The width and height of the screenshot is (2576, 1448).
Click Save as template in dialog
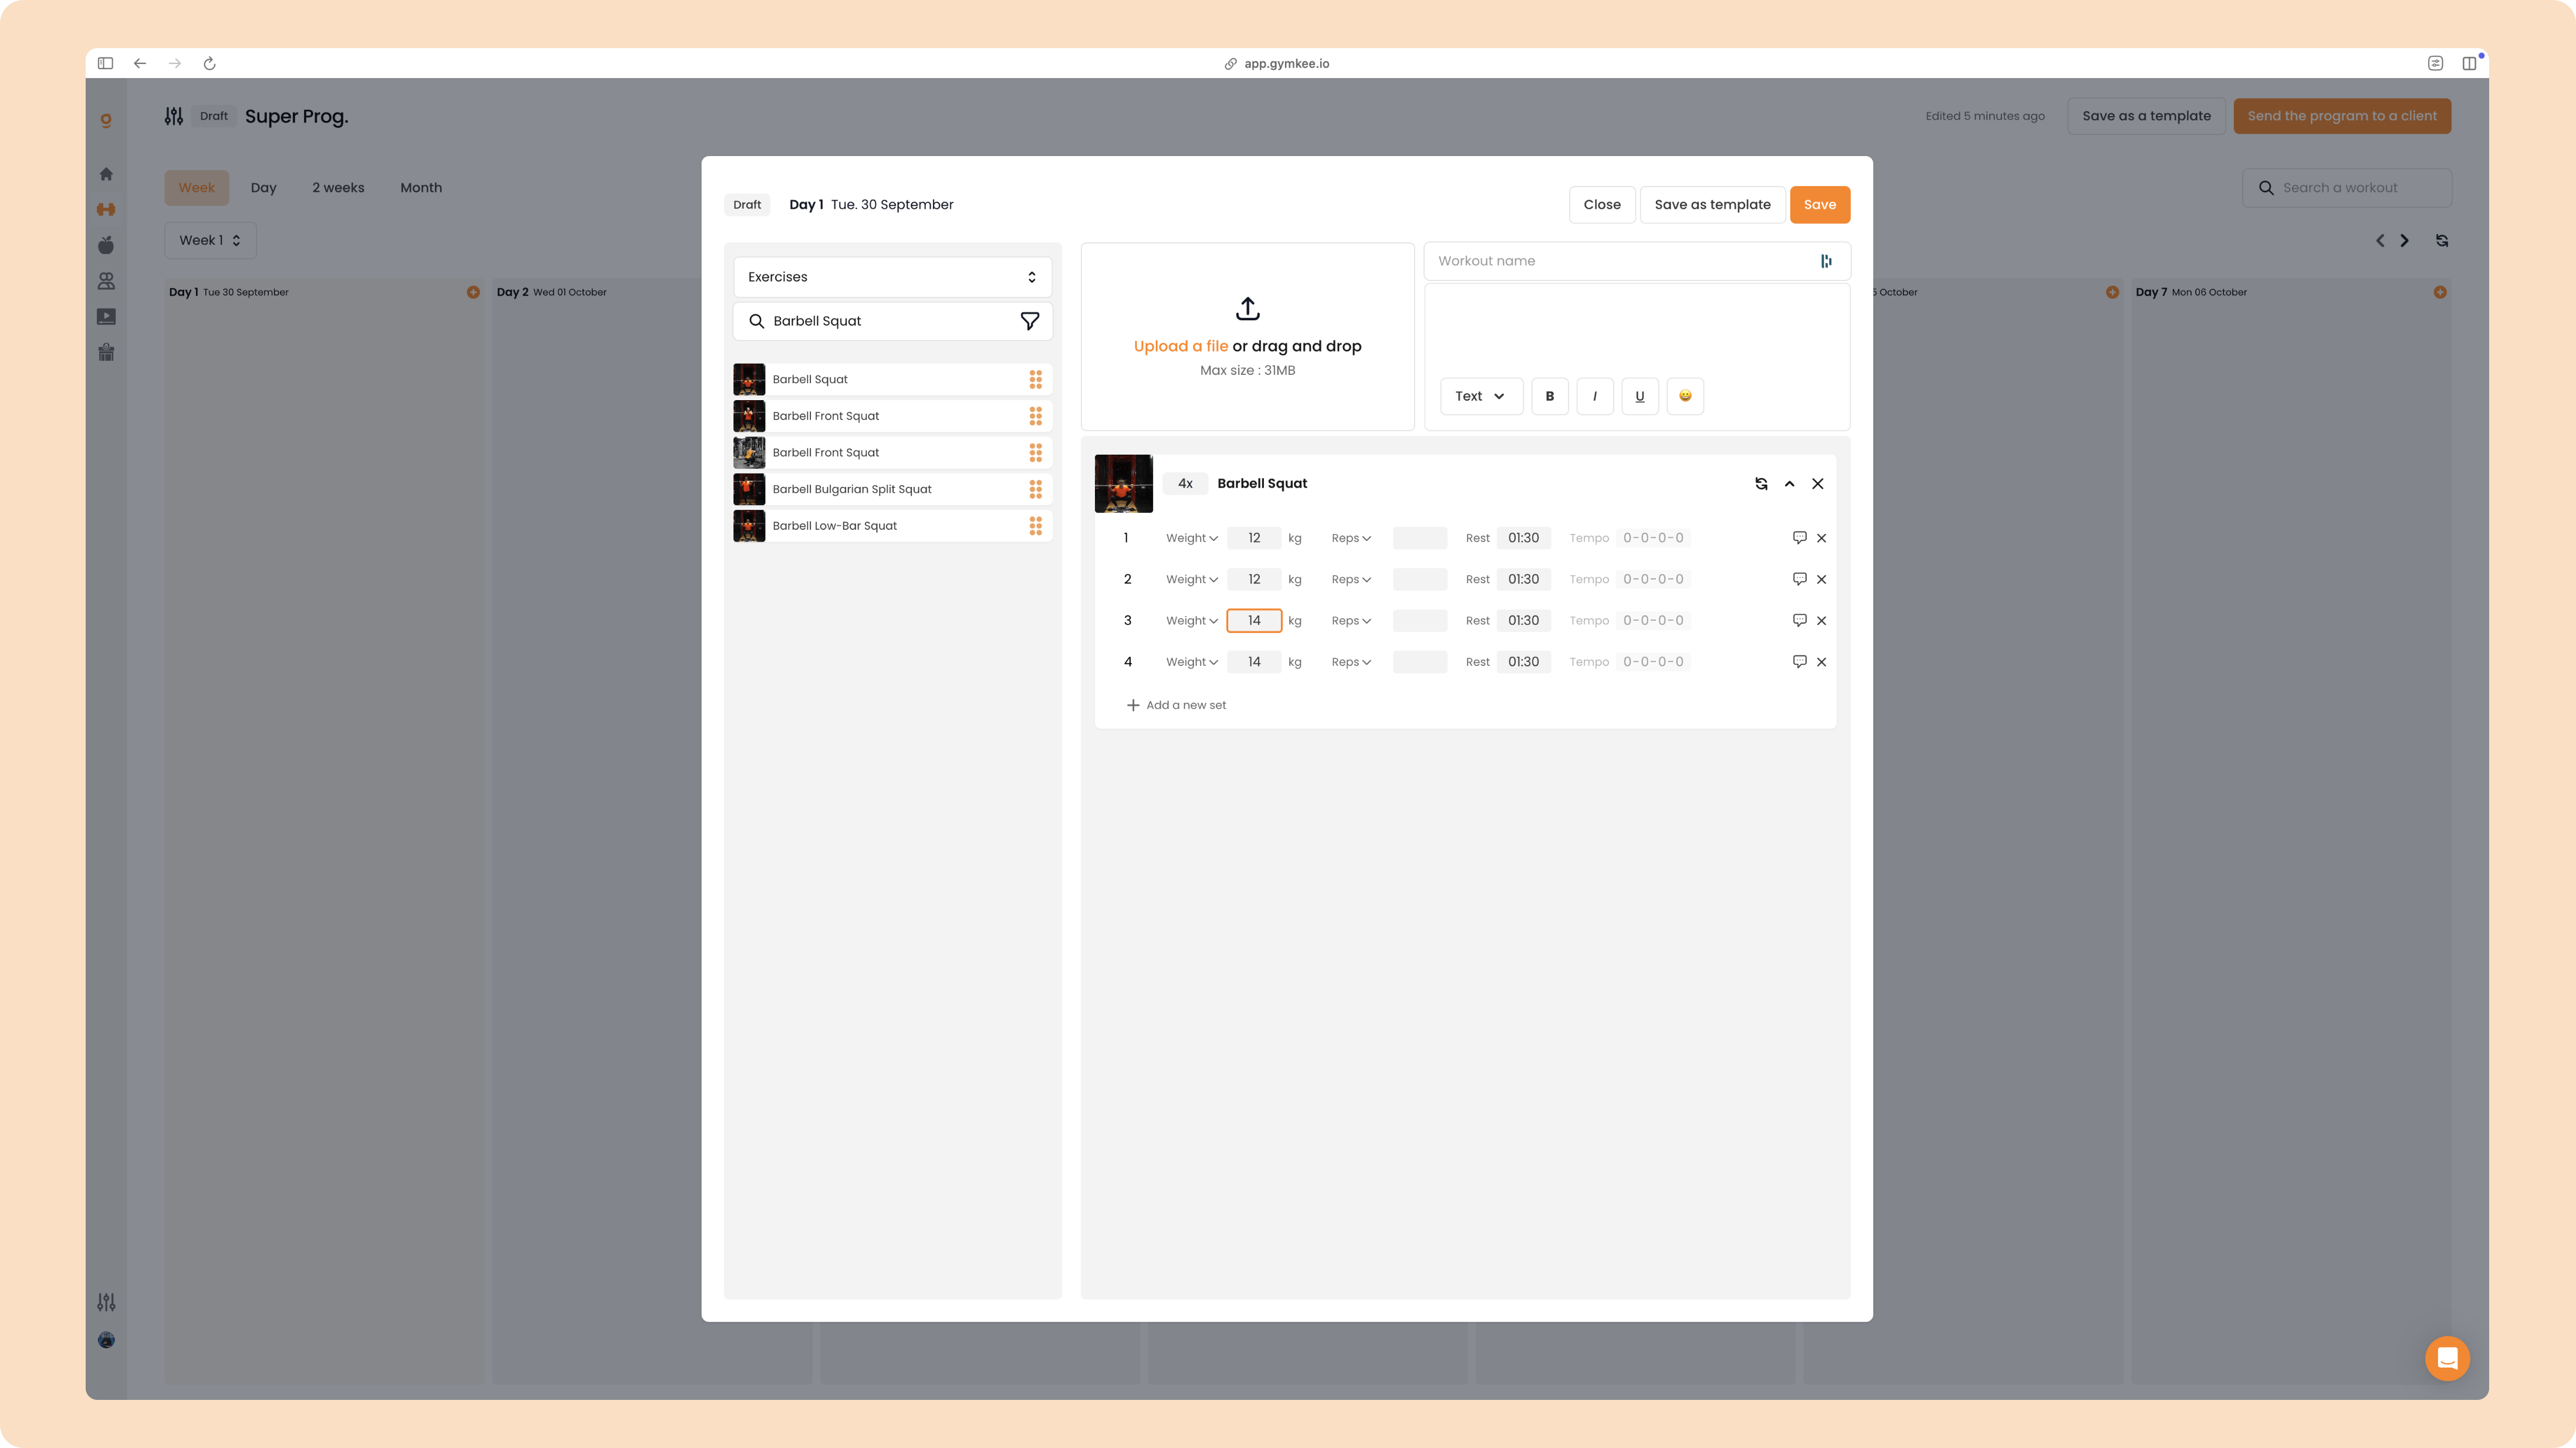tap(1712, 205)
